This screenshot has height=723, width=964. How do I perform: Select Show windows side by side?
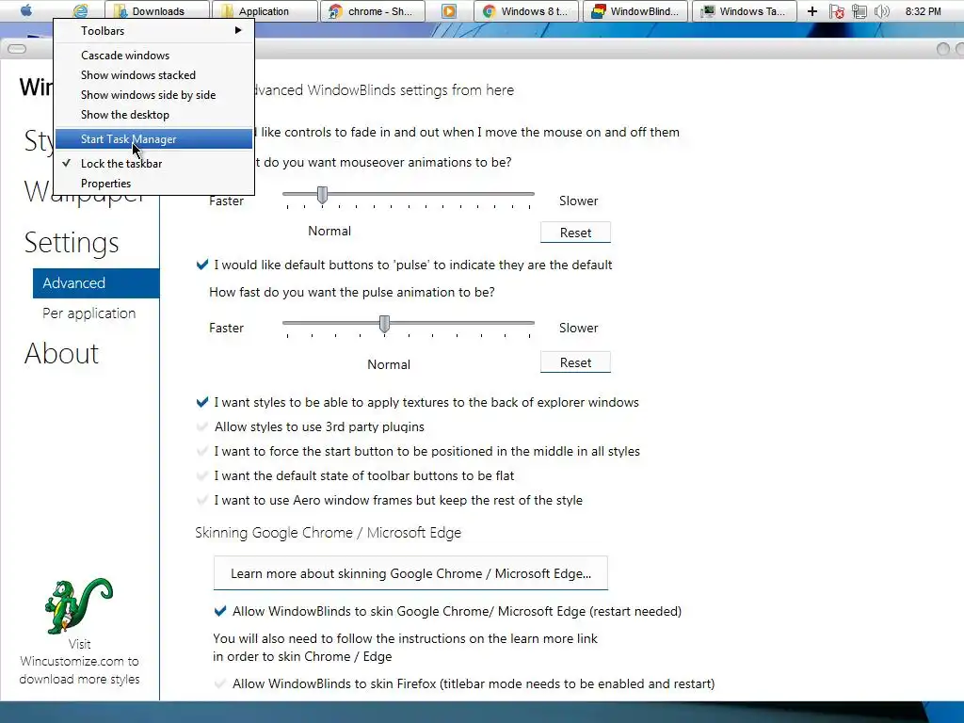click(x=153, y=95)
